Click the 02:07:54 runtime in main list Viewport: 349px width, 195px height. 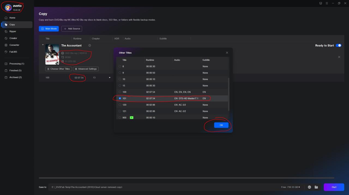click(x=79, y=78)
